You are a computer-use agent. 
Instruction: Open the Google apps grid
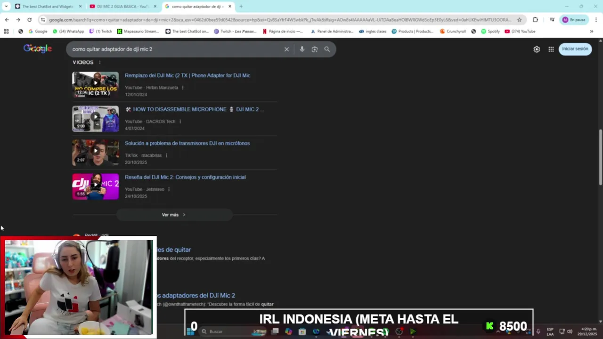pyautogui.click(x=551, y=49)
